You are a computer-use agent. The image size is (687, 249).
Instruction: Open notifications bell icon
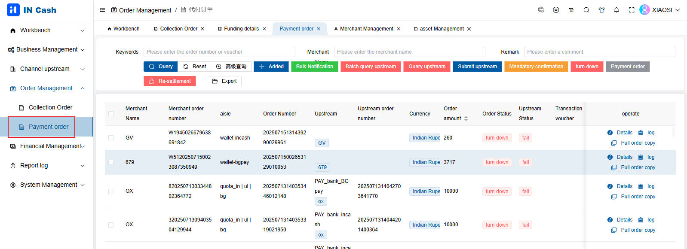(616, 10)
